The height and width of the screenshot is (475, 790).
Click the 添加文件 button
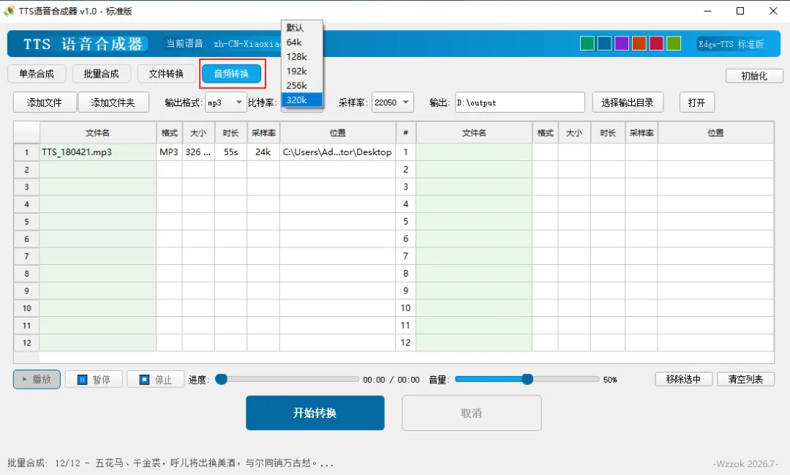coord(45,102)
